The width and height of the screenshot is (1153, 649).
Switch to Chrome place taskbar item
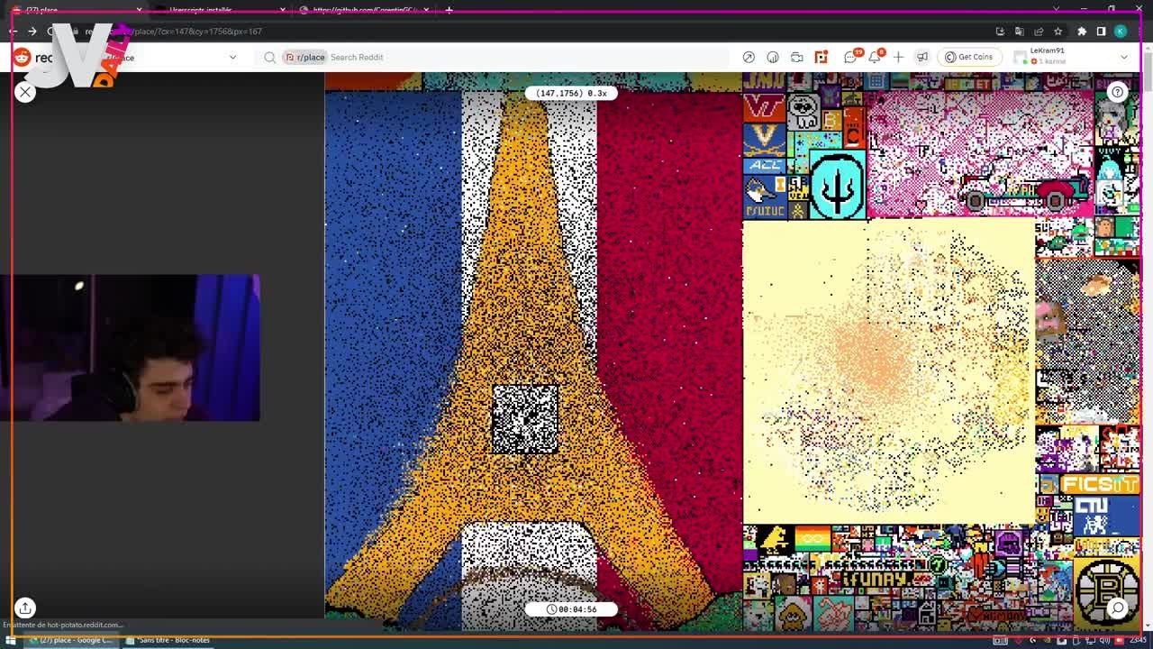(x=72, y=640)
